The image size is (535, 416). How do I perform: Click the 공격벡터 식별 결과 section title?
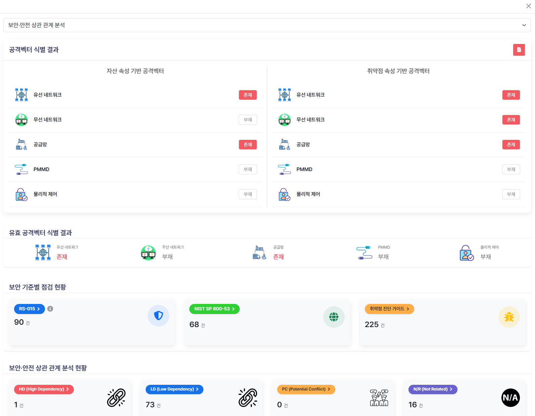[34, 50]
